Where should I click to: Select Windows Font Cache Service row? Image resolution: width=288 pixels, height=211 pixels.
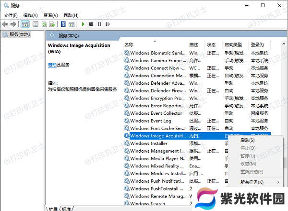tap(197, 128)
